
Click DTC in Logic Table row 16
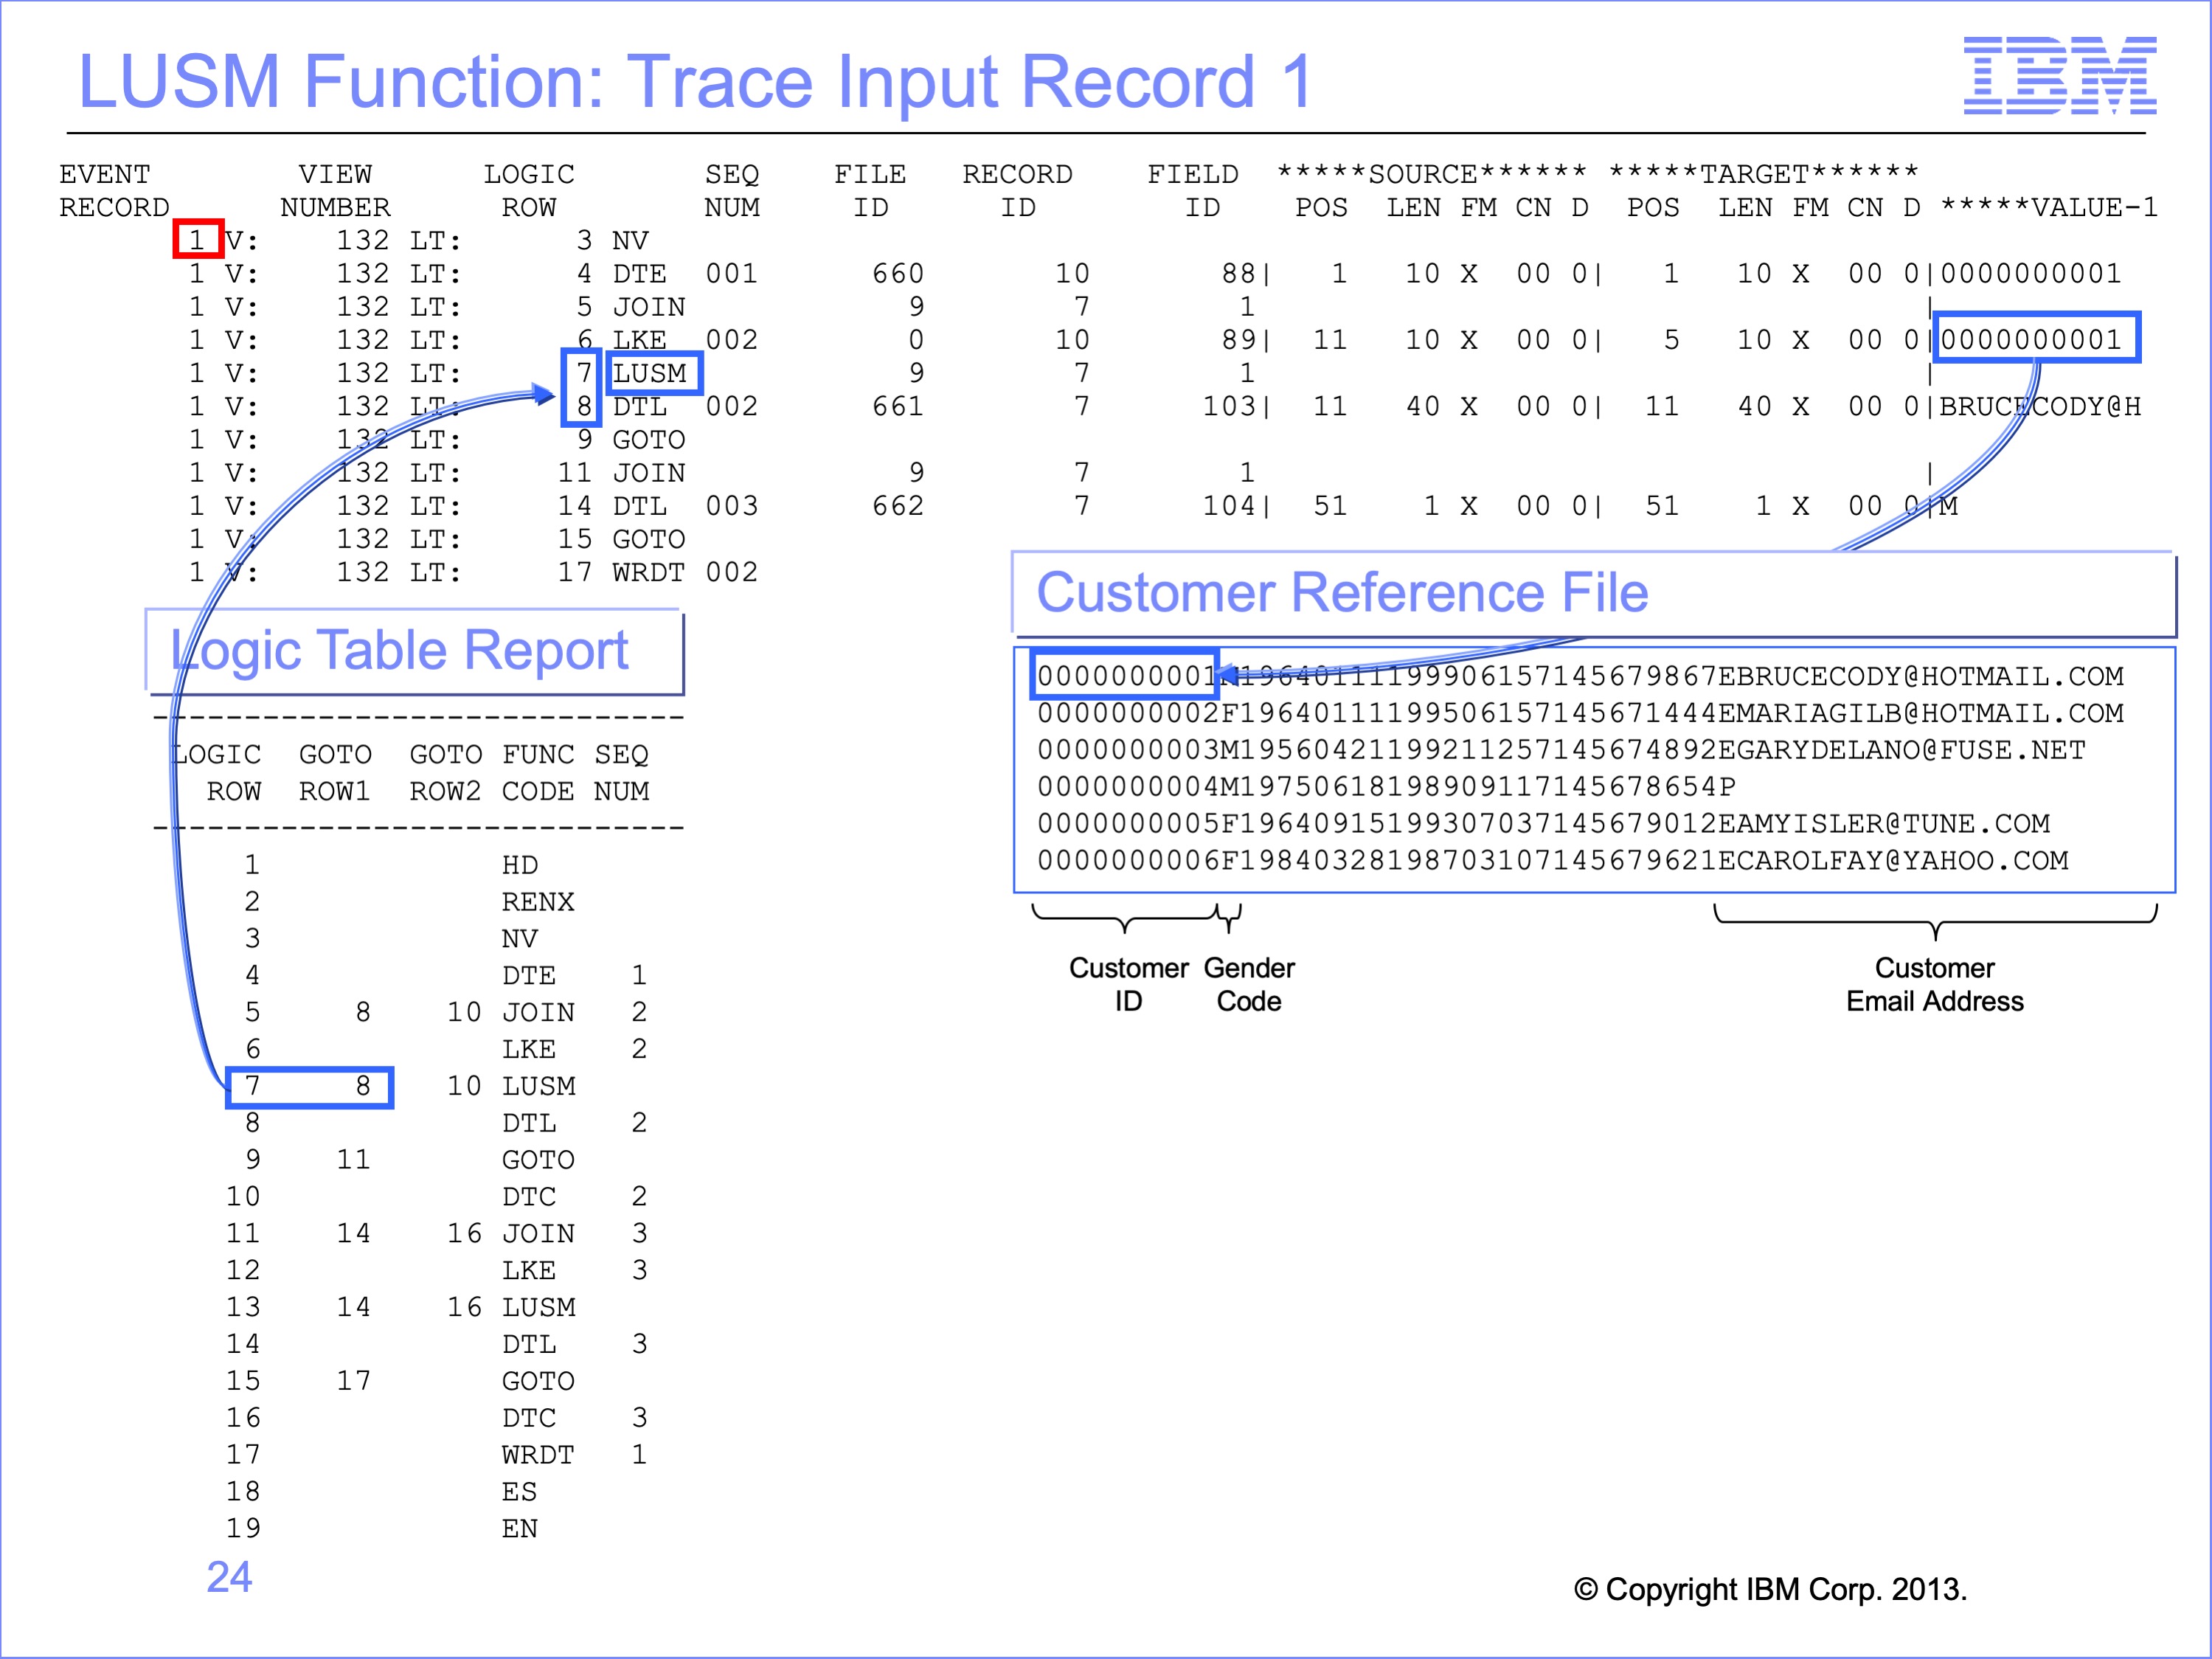529,1418
